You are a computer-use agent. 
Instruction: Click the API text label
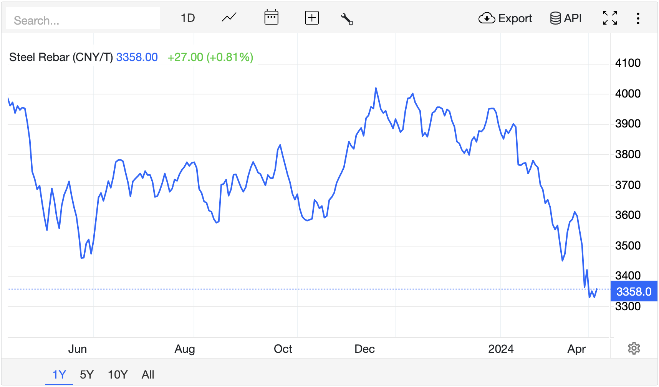[573, 18]
